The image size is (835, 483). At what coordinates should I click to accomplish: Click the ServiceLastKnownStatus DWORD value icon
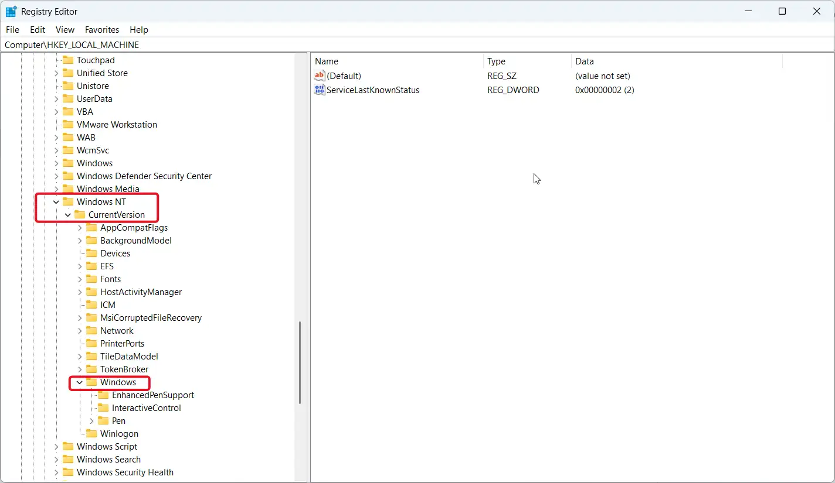pos(320,90)
